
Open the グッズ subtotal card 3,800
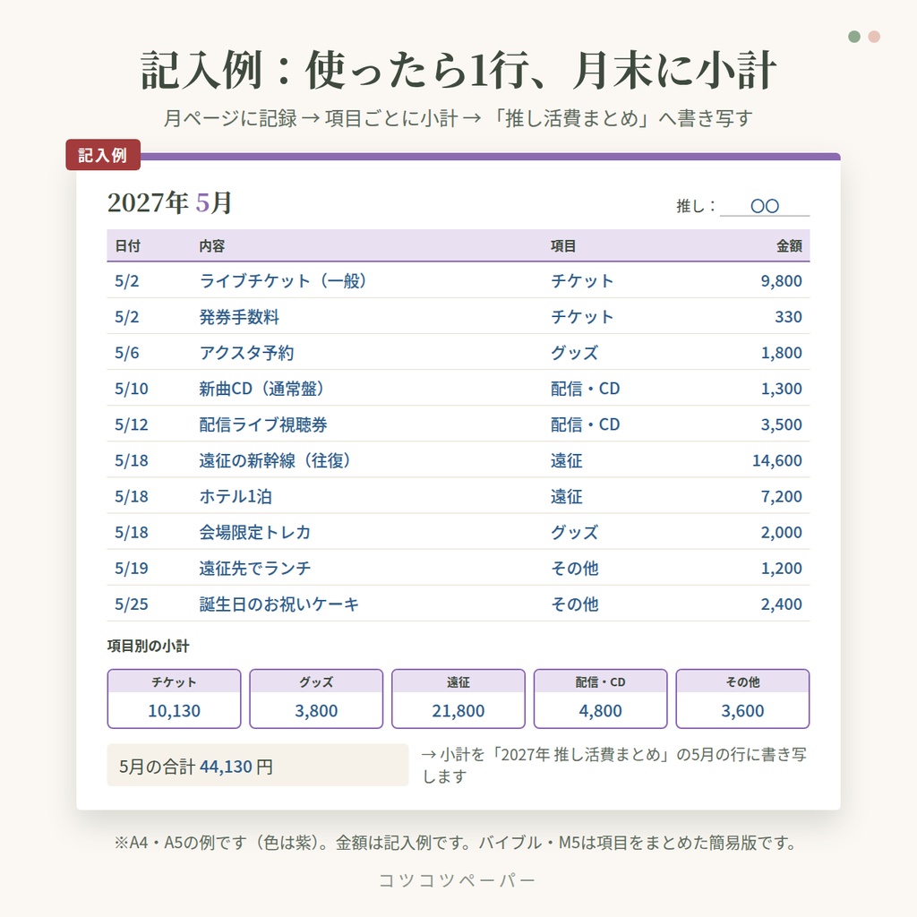coord(316,698)
